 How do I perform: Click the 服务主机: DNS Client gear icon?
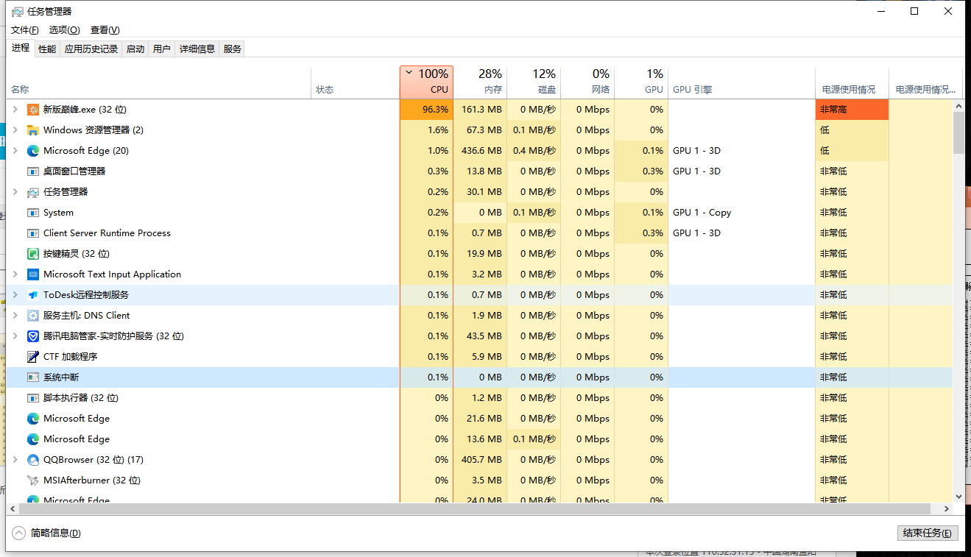tap(32, 316)
